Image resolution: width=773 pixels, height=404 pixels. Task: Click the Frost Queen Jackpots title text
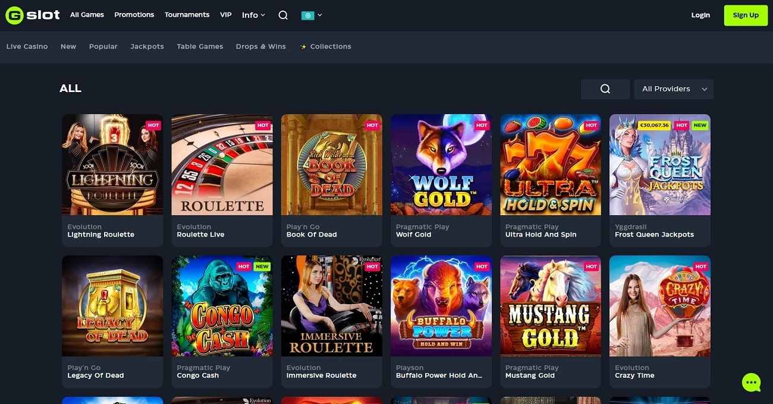coord(654,235)
